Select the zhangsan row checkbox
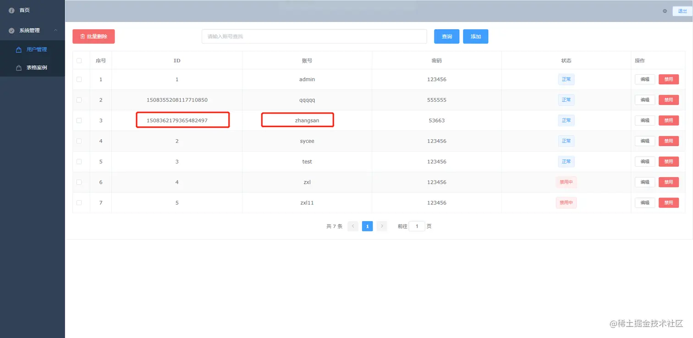Screen dimensions: 693x338 [79, 120]
